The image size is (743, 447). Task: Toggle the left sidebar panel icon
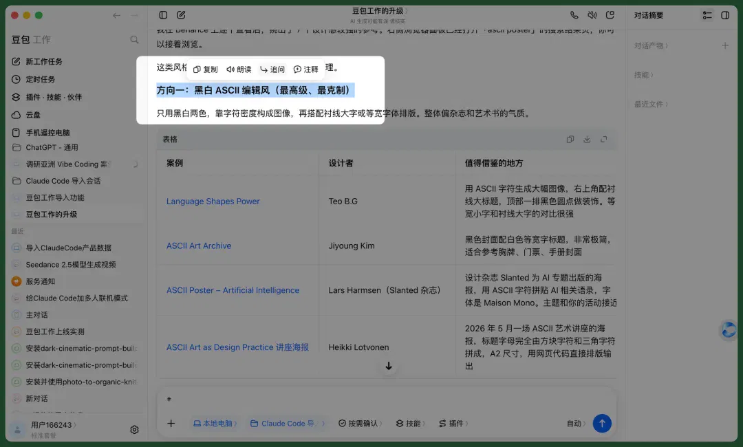(163, 15)
